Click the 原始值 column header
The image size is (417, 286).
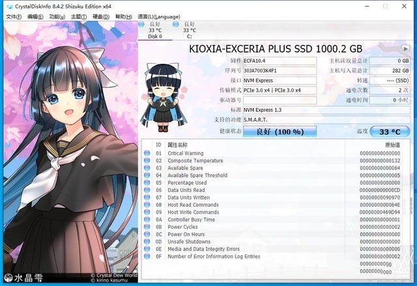[x=392, y=145]
